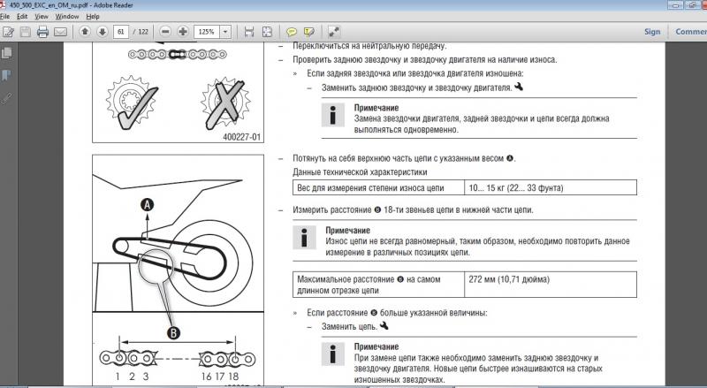Viewport: 707px width, 388px height.
Task: Click the fit-width scrolling mode icon
Action: tap(249, 32)
